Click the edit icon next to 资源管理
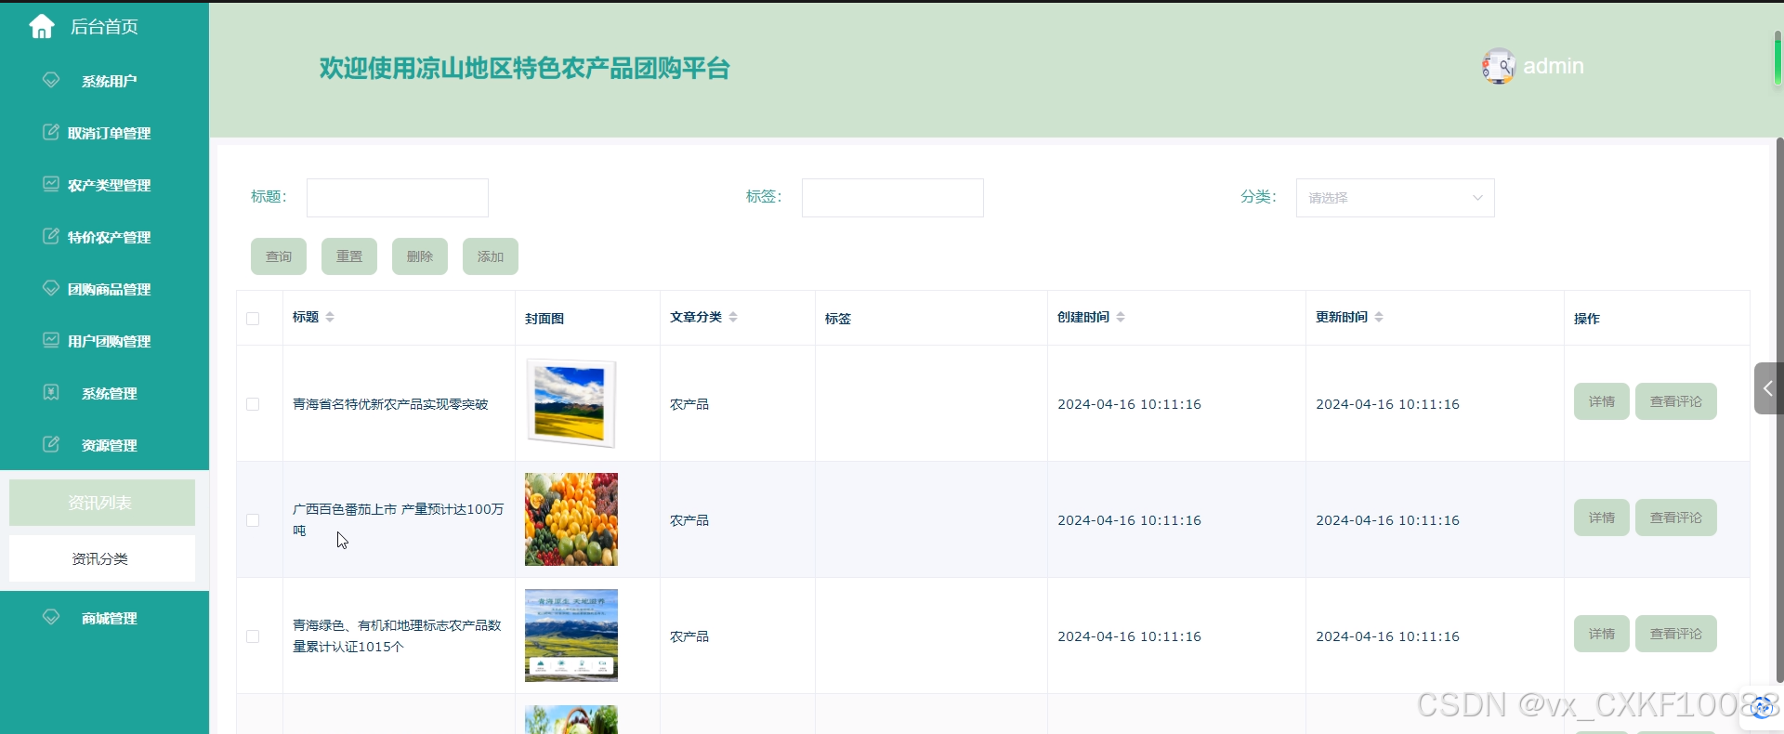Image resolution: width=1784 pixels, height=734 pixels. click(51, 444)
